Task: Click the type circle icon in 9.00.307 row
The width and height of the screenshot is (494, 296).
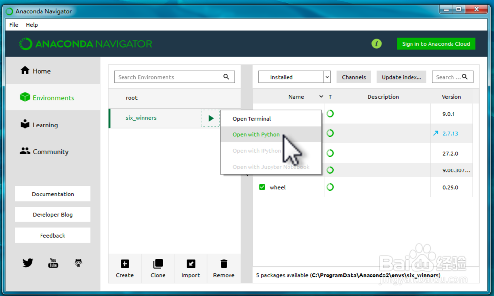Action: point(330,170)
